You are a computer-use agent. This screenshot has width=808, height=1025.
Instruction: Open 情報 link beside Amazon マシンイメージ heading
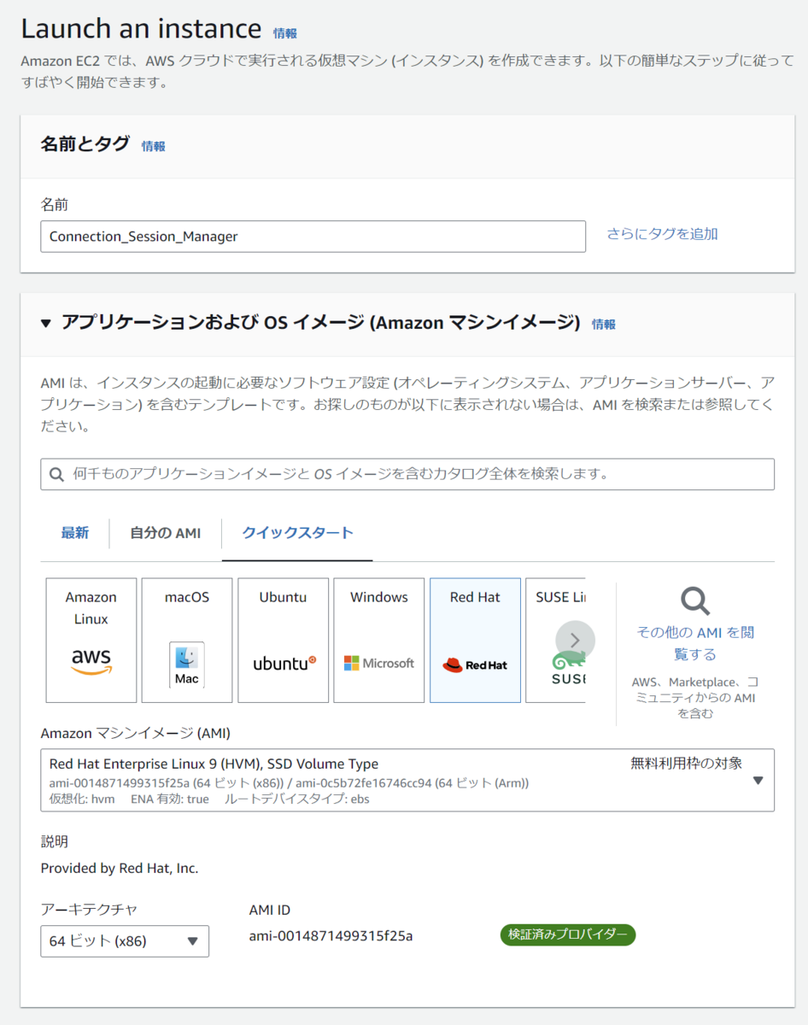tap(604, 324)
